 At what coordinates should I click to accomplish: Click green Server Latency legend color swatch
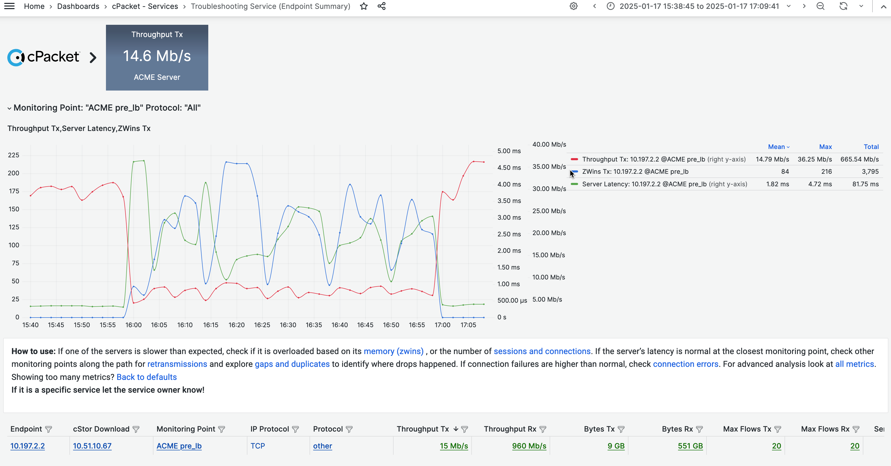[x=574, y=184]
